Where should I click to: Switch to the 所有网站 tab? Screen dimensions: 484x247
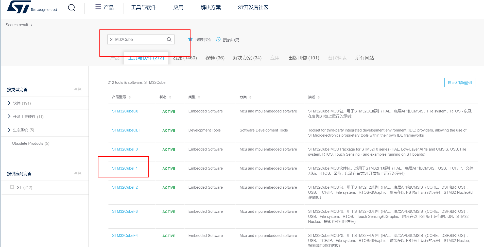click(365, 58)
